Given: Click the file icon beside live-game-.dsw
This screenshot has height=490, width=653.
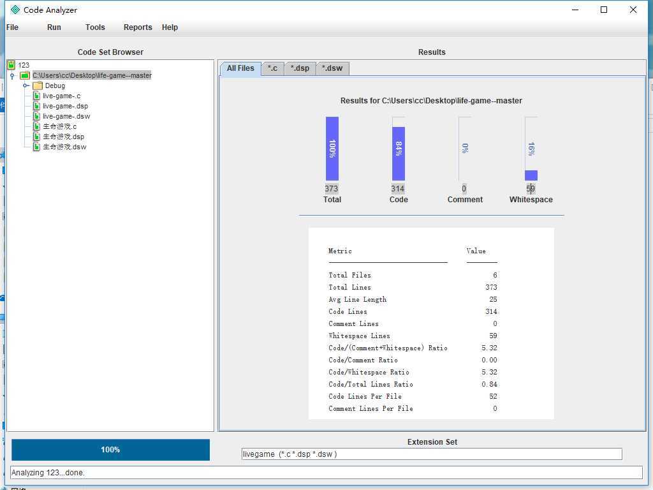Looking at the screenshot, I should [x=36, y=116].
